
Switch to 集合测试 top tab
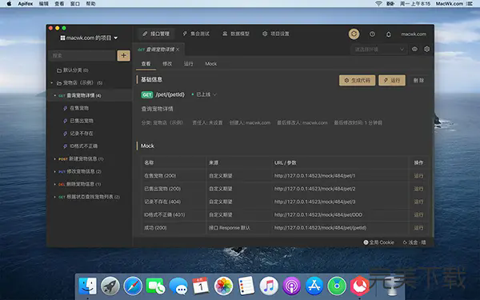point(196,34)
